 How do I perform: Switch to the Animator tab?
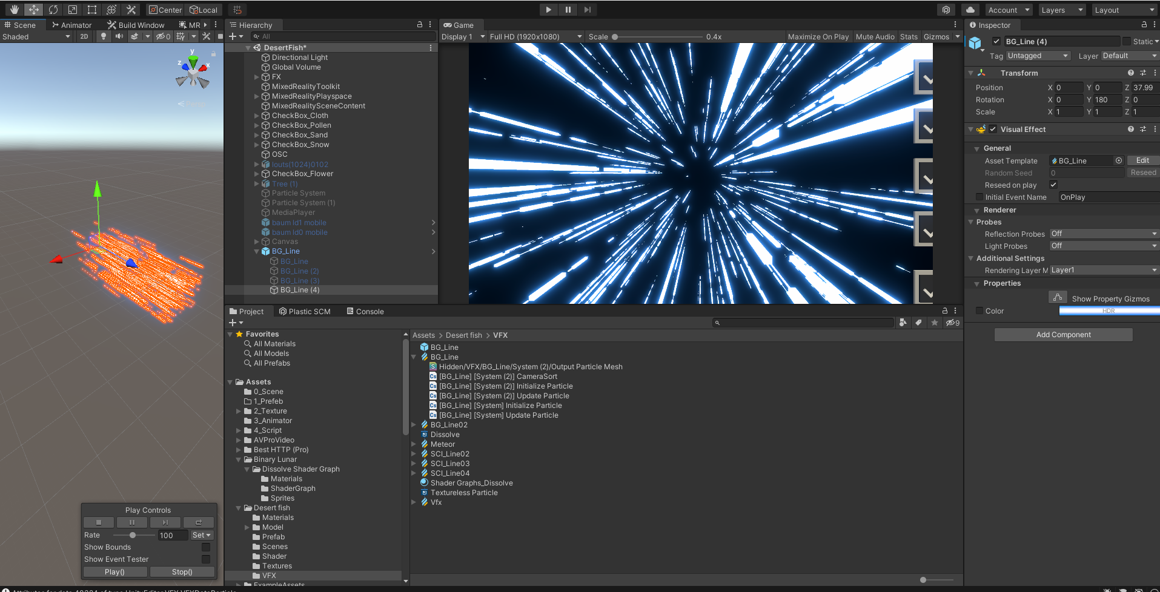click(x=71, y=25)
